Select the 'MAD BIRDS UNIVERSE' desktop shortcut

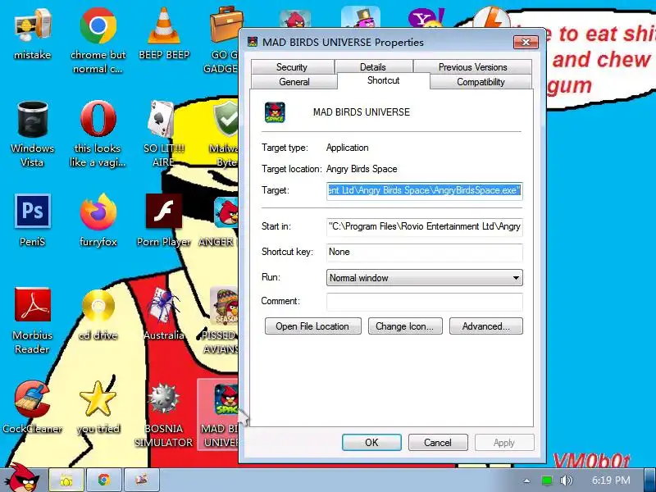218,414
